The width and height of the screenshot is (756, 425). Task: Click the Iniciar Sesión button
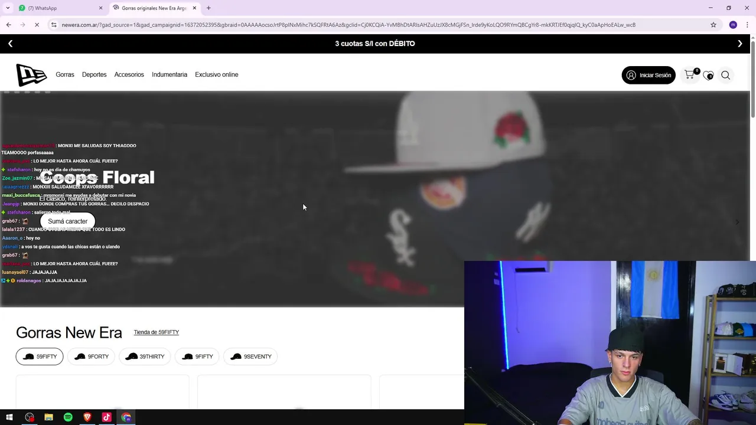(x=649, y=75)
